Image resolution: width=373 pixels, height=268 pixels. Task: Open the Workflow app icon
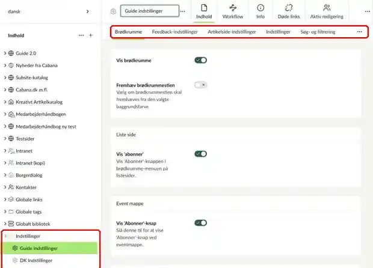click(233, 8)
